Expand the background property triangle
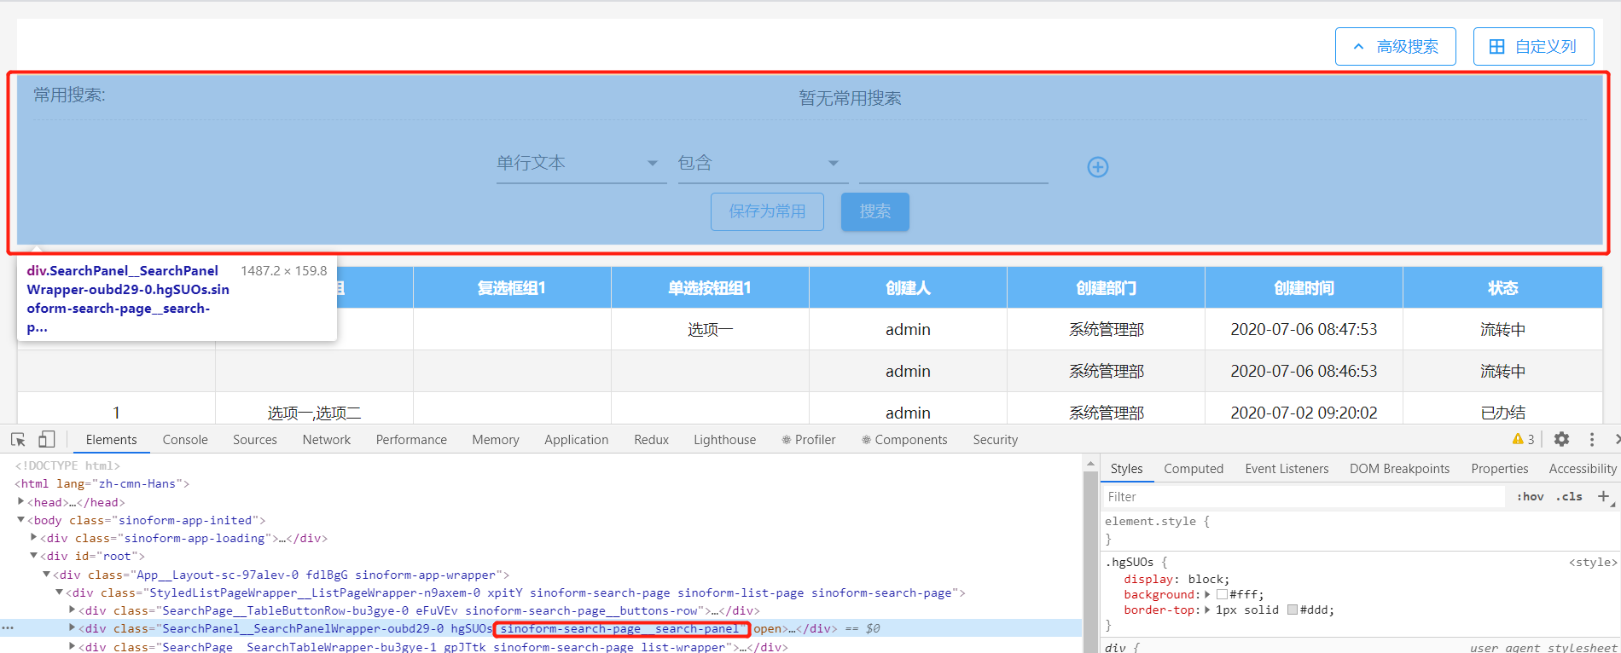The height and width of the screenshot is (653, 1621). [x=1207, y=594]
